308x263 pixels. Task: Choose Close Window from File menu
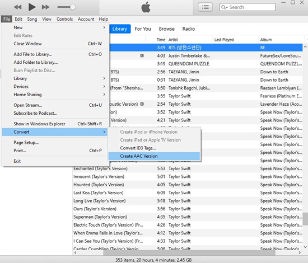pos(55,44)
